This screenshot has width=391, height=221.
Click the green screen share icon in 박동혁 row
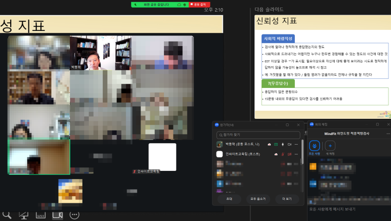[276, 145]
